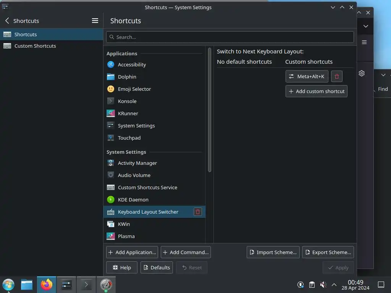
Task: Click Import Scheme
Action: 273,252
